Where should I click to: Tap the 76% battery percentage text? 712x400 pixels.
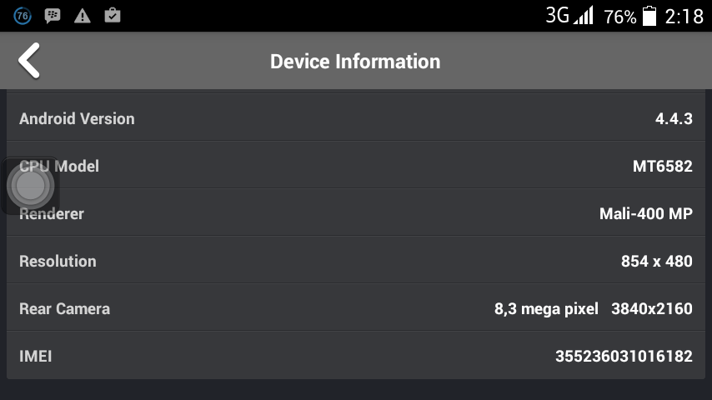click(x=619, y=17)
